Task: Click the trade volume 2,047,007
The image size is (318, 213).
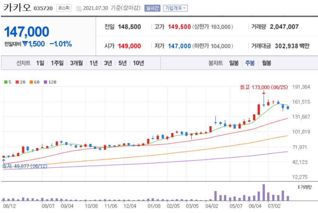Action: click(284, 27)
